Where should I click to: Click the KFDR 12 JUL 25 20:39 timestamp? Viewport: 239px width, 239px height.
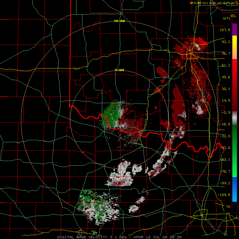pos(157,237)
